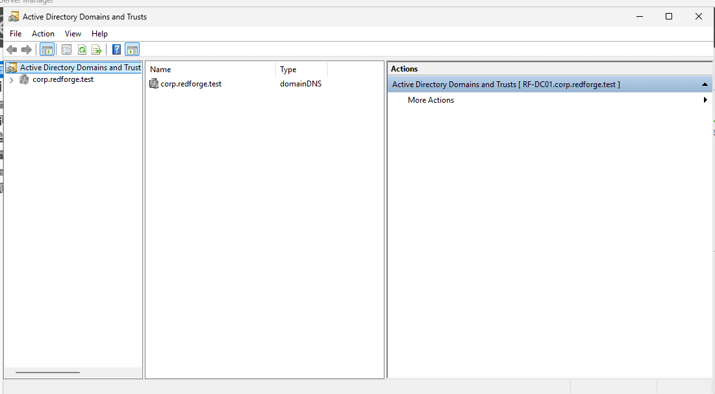Open the Action menu
Image resolution: width=715 pixels, height=394 pixels.
pyautogui.click(x=43, y=34)
